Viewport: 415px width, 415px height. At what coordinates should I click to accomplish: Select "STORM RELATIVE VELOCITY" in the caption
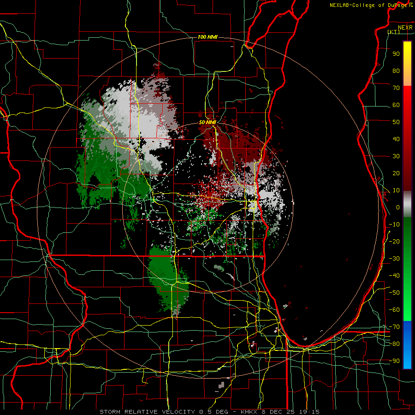[147, 412]
